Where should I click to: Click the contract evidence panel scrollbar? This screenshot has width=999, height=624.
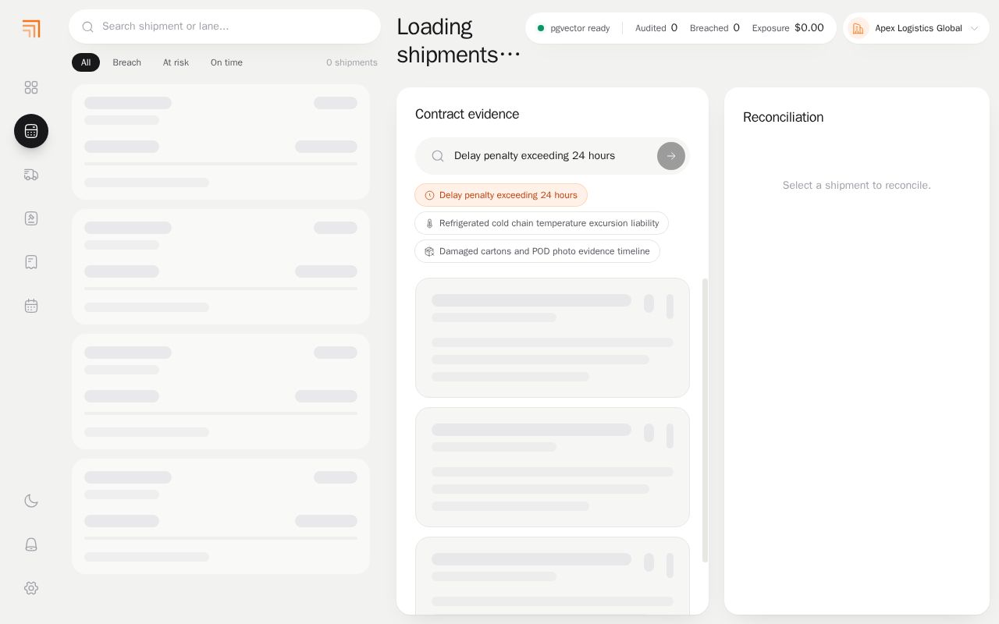coord(706,420)
